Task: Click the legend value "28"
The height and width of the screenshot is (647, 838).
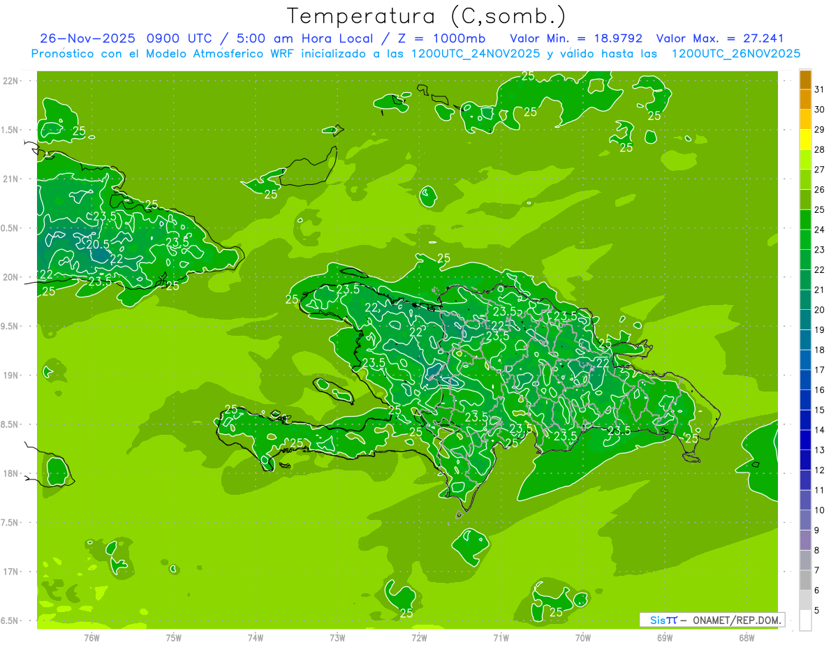Action: point(820,149)
